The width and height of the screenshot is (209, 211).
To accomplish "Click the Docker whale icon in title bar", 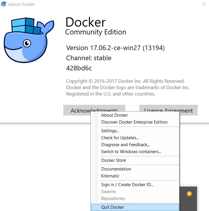I will [4, 4].
